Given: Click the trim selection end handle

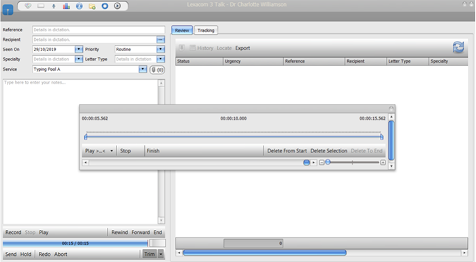Looking at the screenshot, I should click(x=381, y=137).
